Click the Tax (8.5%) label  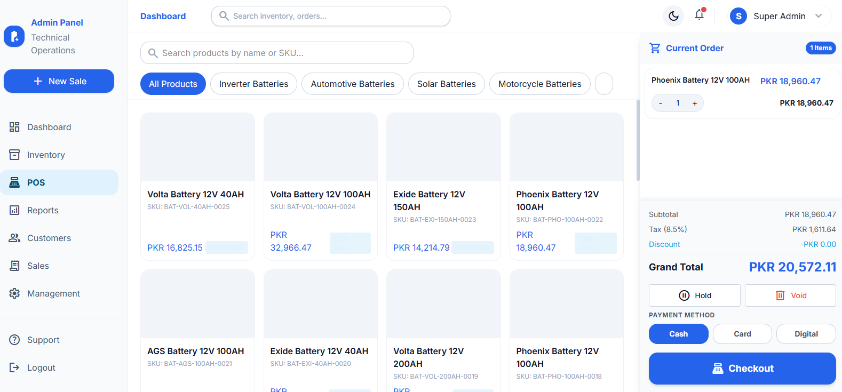coord(668,229)
